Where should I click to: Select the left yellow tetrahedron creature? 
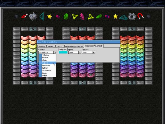coord(75,17)
